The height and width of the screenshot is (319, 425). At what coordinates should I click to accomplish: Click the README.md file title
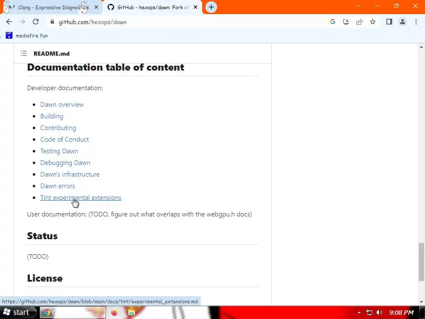[x=51, y=54]
